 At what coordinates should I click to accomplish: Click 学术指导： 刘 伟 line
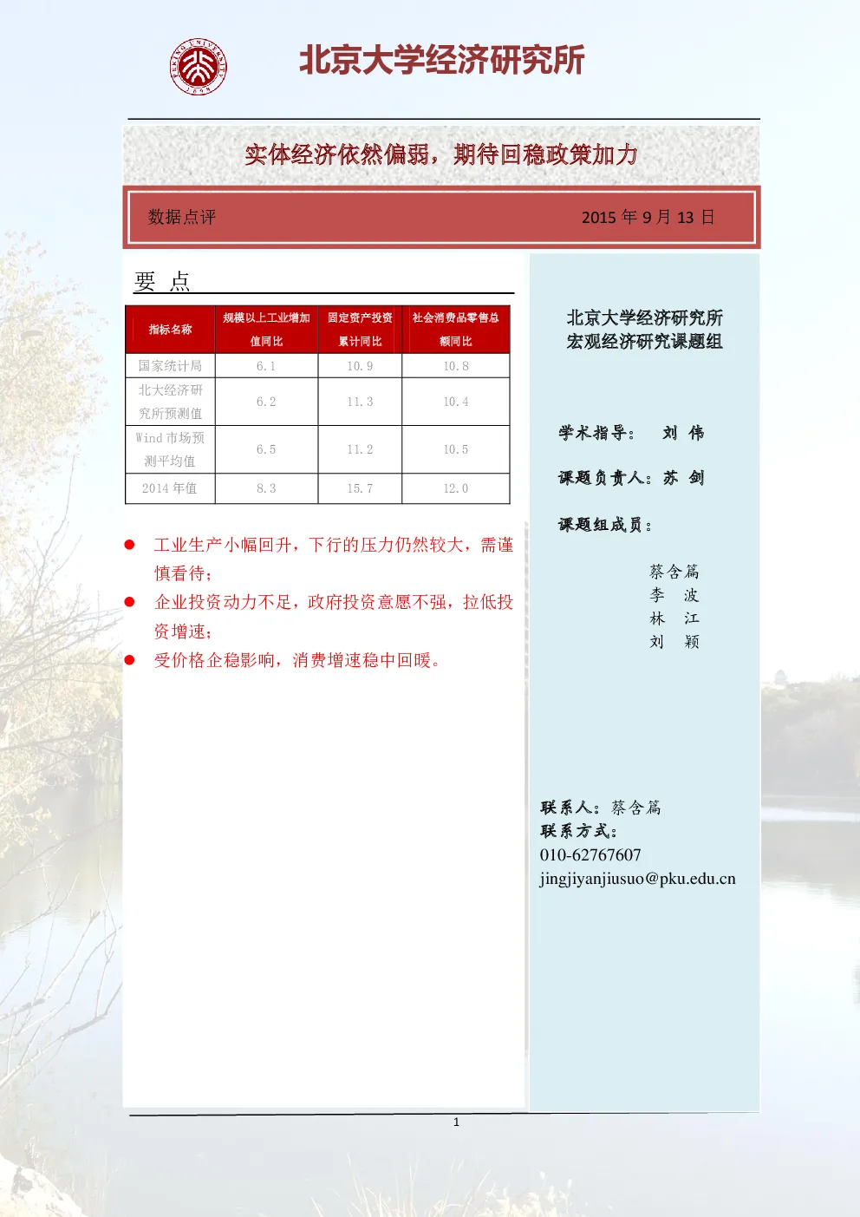pyautogui.click(x=631, y=432)
